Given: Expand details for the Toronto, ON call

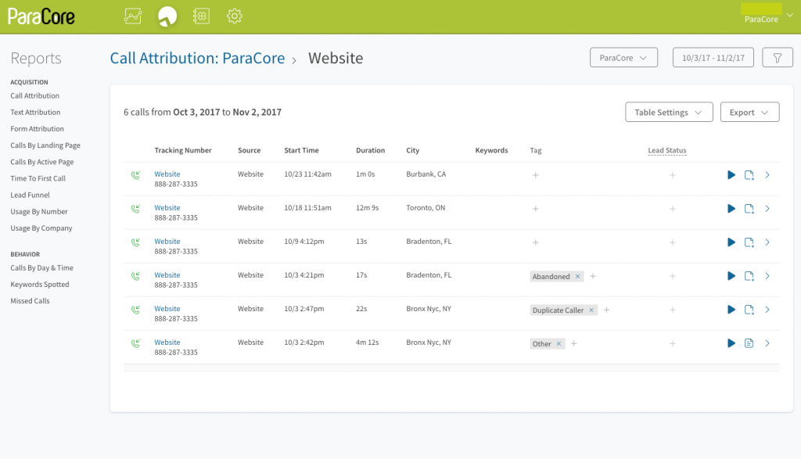Looking at the screenshot, I should (767, 209).
